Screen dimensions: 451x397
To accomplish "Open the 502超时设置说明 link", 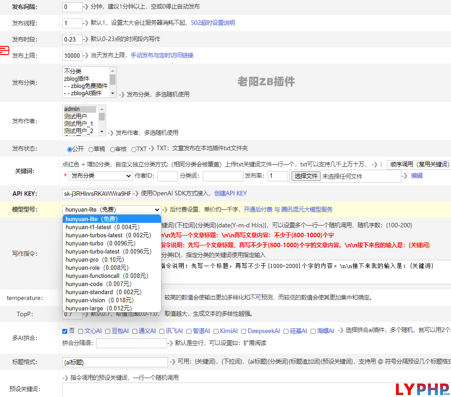I will click(x=213, y=23).
